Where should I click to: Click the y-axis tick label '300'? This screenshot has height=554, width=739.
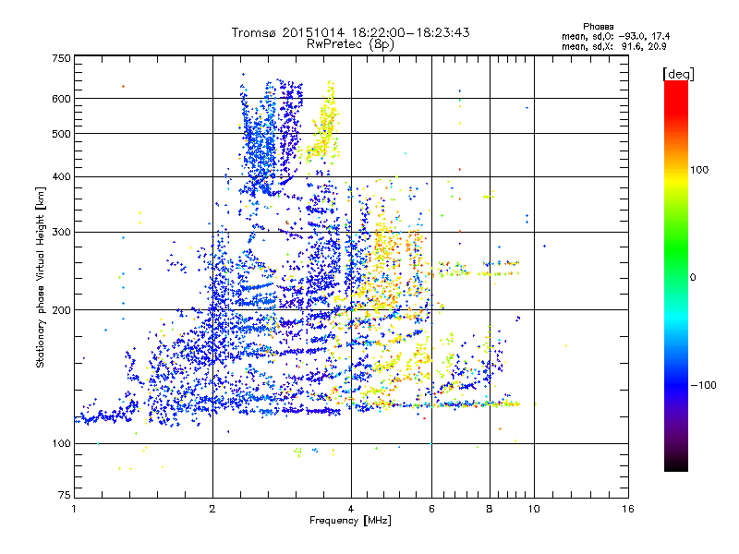coord(61,232)
